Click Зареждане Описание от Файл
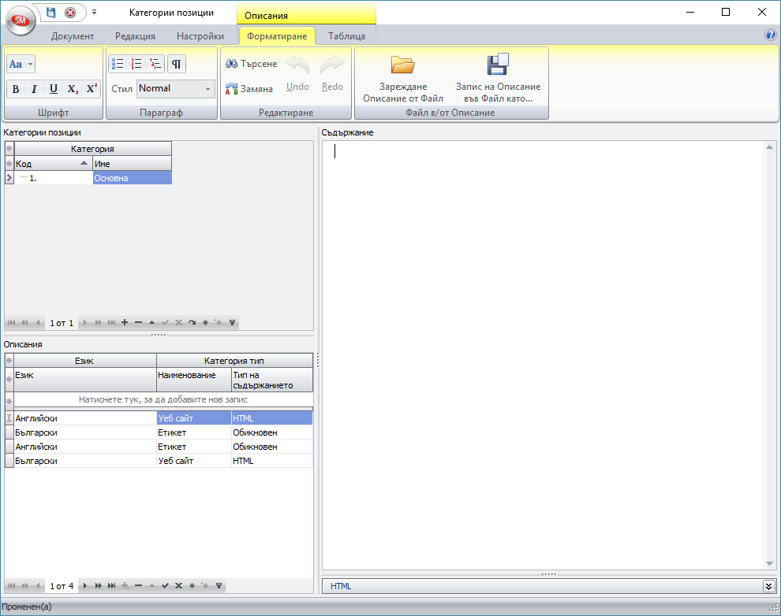 (x=403, y=79)
